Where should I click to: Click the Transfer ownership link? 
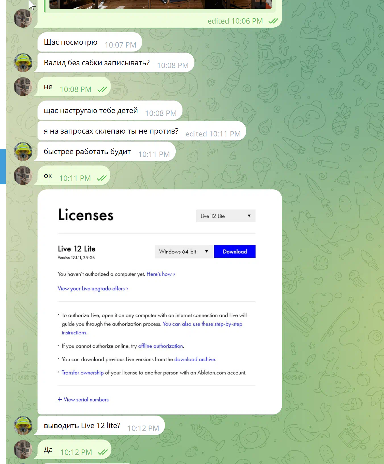click(83, 373)
